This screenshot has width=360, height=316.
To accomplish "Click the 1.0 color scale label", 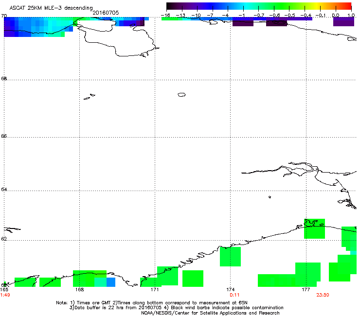I will click(x=351, y=16).
